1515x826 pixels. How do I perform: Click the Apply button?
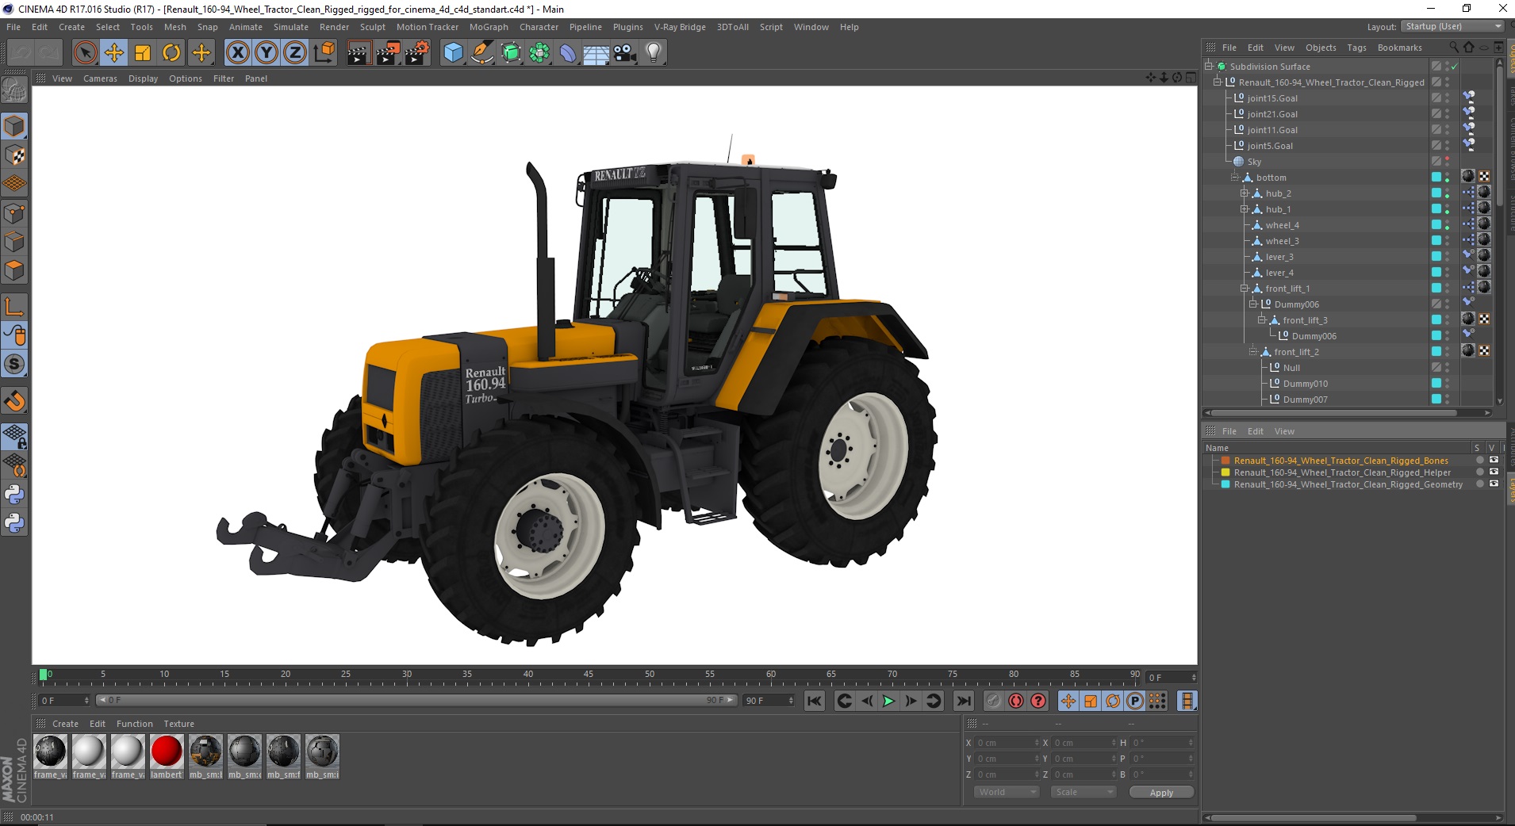coord(1161,792)
